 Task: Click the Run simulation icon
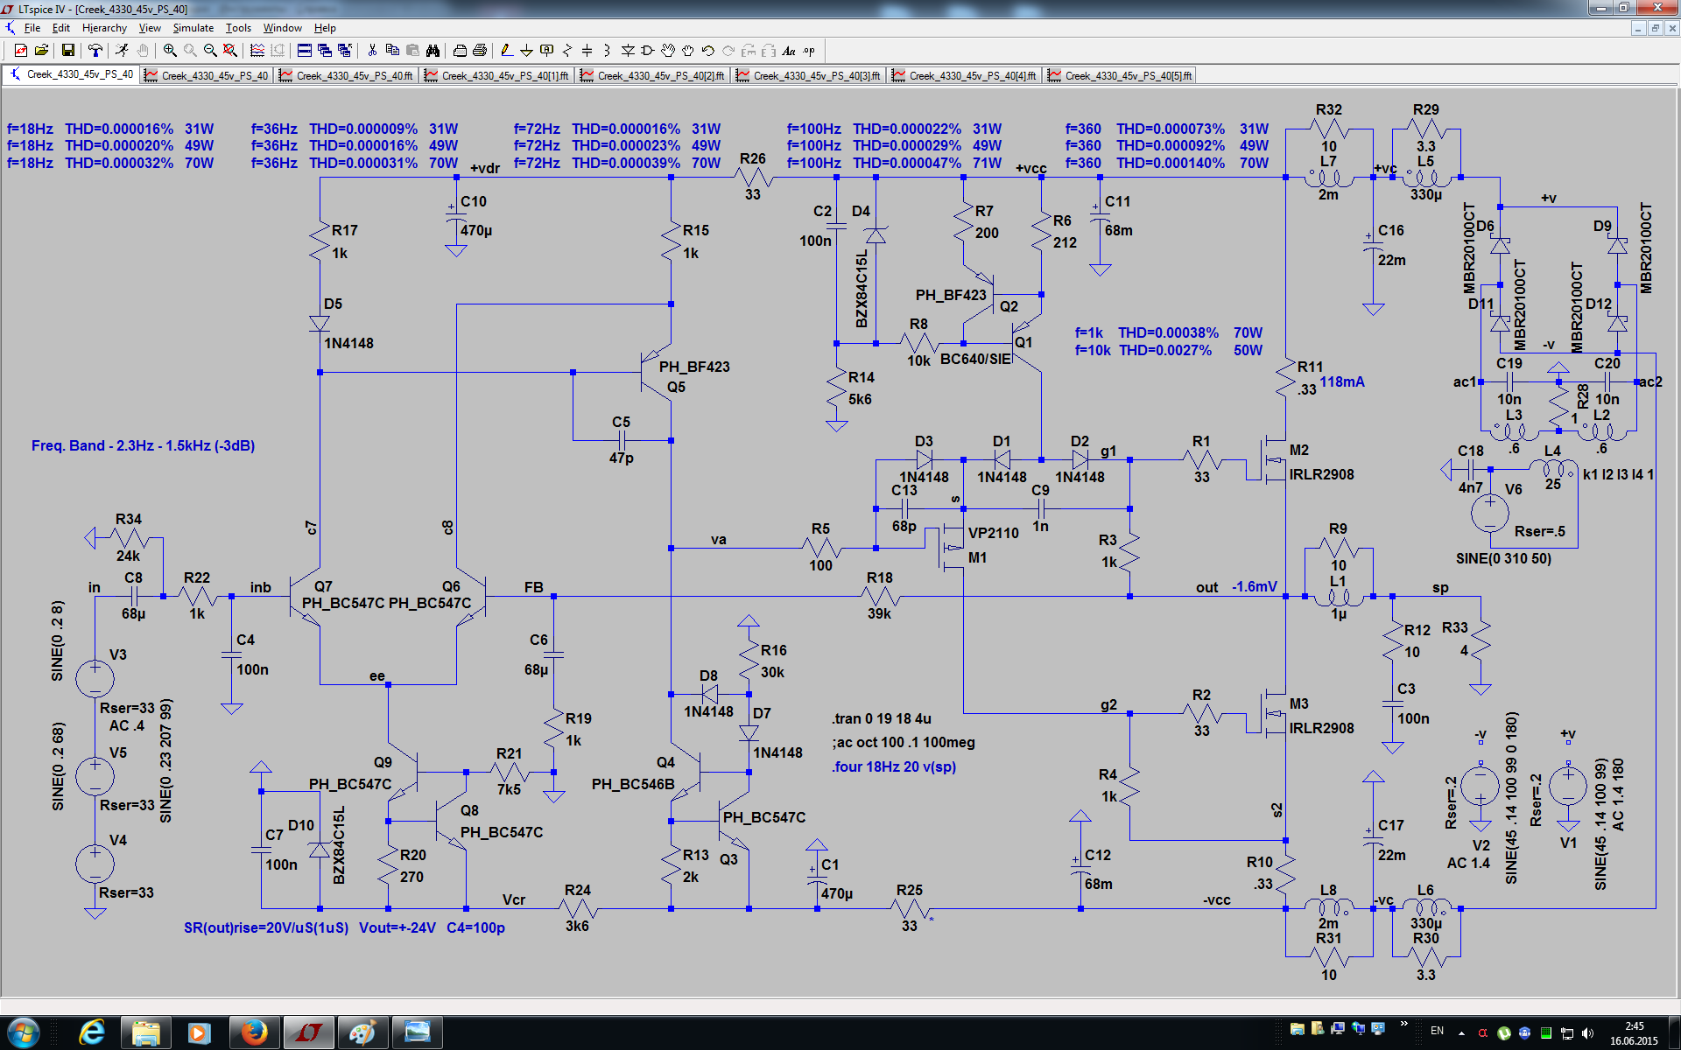click(x=122, y=51)
